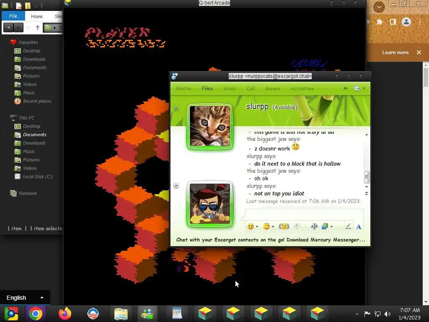This screenshot has width=429, height=322.
Task: Click slurpp's kitten display picture
Action: coord(210,126)
